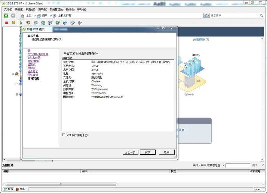This screenshot has width=267, height=193.
Task: Open the 帮助(H) menu
Action: click(81, 10)
